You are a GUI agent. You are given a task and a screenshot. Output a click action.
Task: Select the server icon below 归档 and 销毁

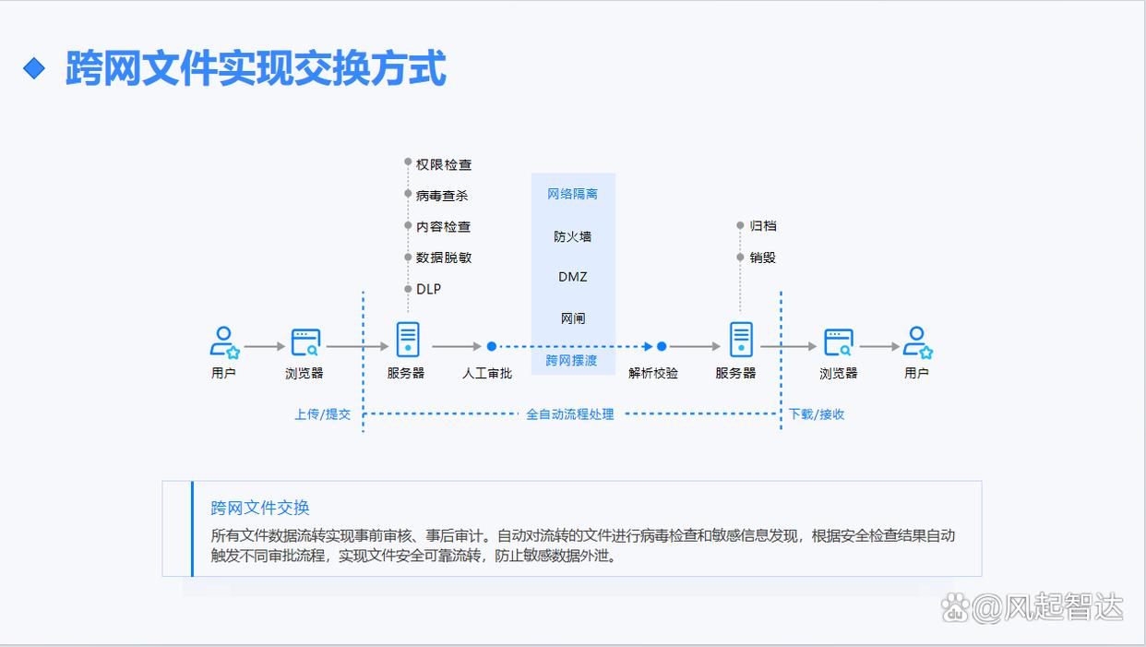742,340
